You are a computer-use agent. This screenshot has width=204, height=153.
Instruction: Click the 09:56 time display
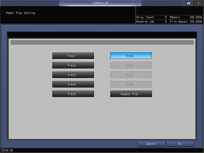pos(9,150)
